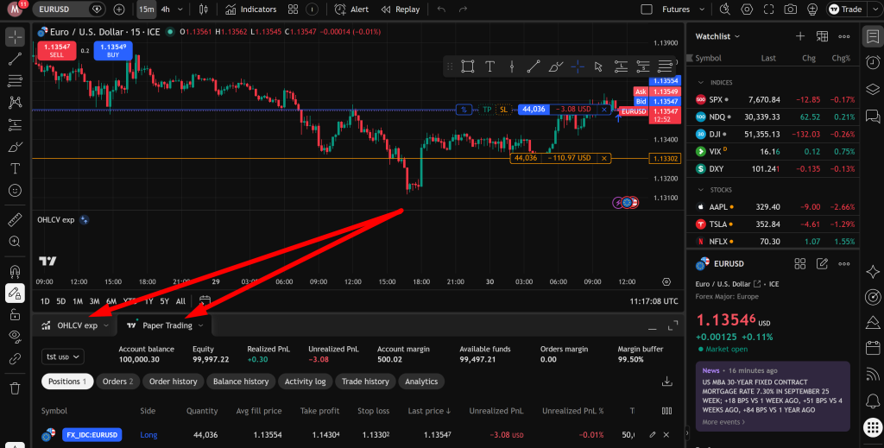Toggle lock all drawings

[15, 315]
